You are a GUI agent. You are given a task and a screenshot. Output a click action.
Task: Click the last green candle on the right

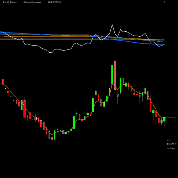[x=164, y=119]
